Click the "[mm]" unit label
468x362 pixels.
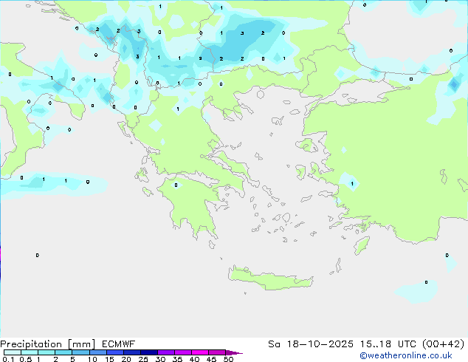click(81, 344)
